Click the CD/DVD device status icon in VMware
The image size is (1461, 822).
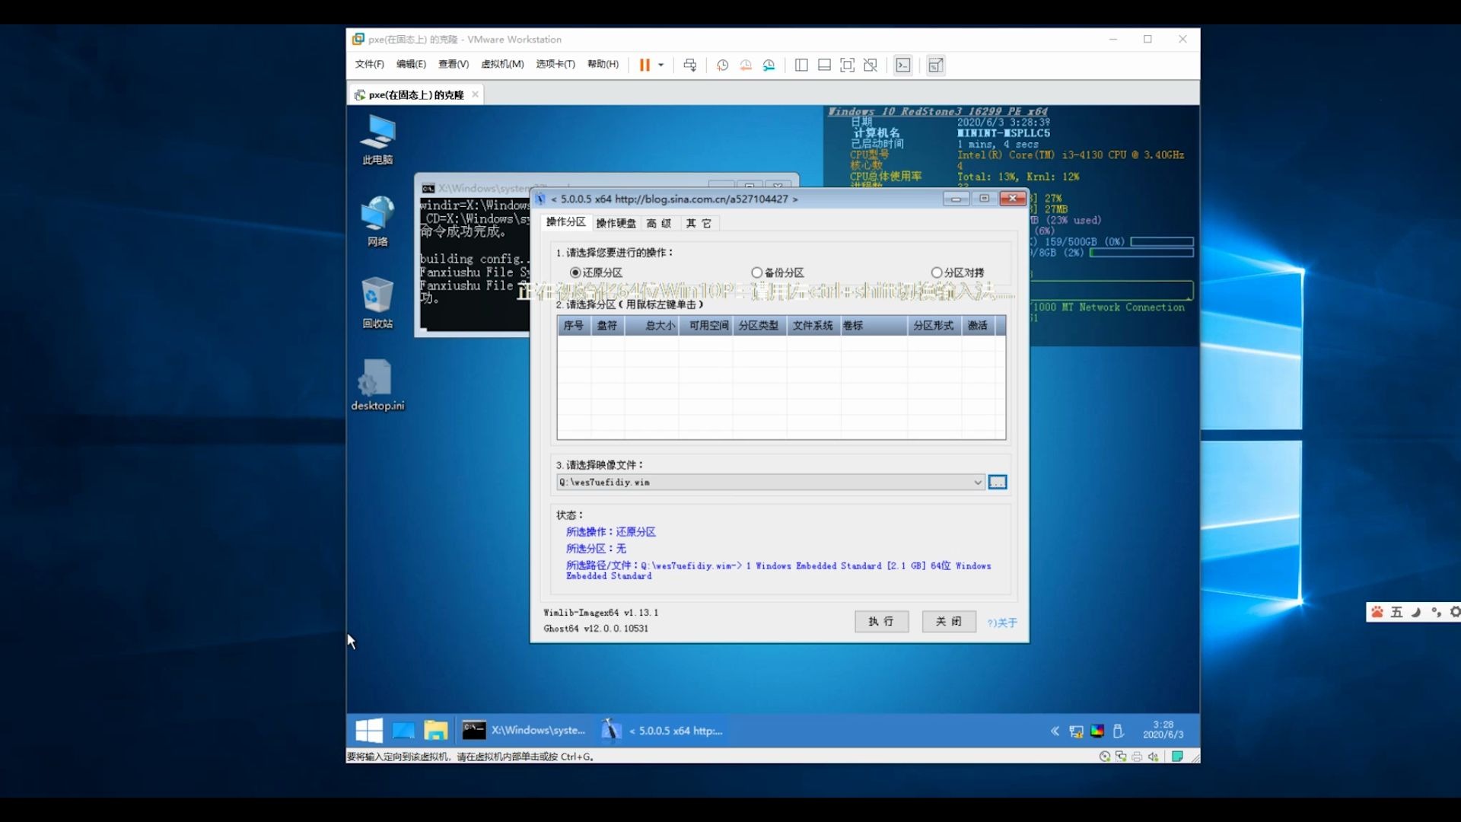point(1104,757)
